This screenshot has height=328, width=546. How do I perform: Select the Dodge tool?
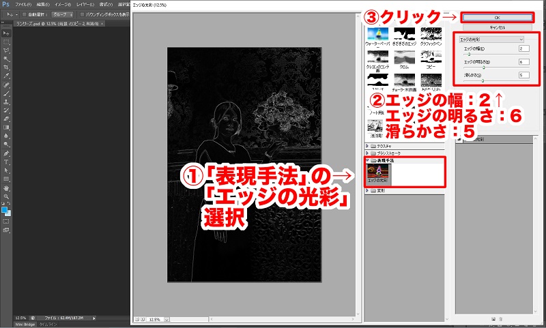tap(6, 145)
